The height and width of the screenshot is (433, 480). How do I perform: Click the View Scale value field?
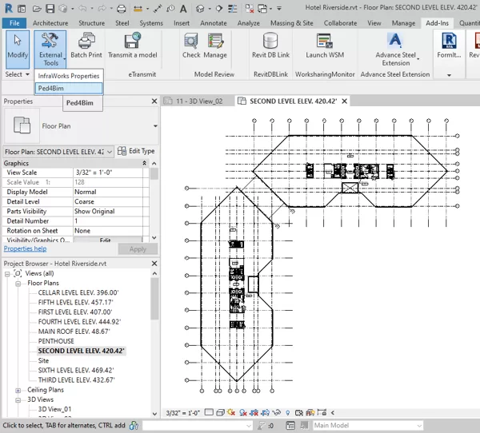coord(107,173)
